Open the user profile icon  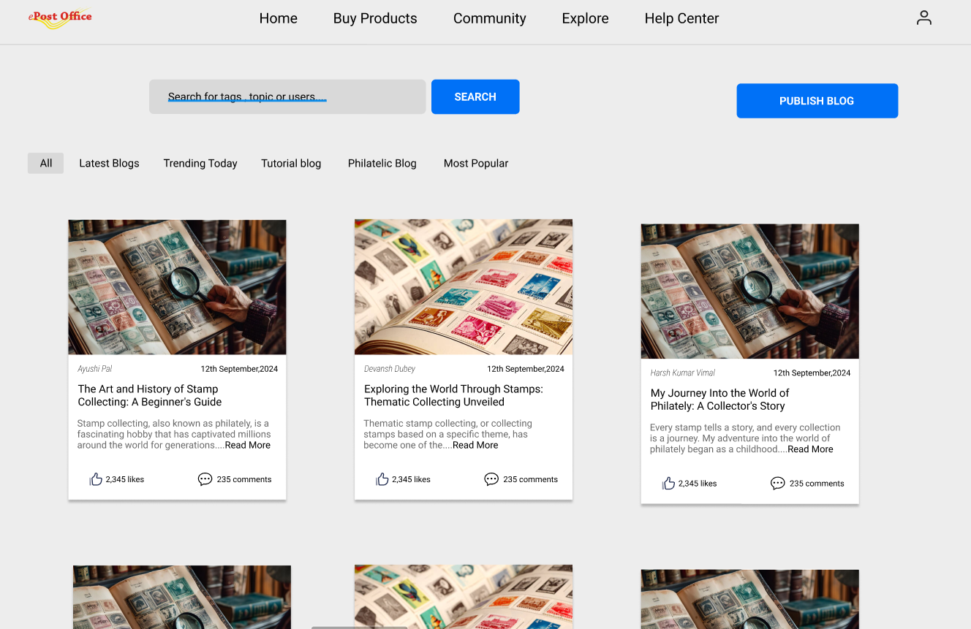point(924,18)
